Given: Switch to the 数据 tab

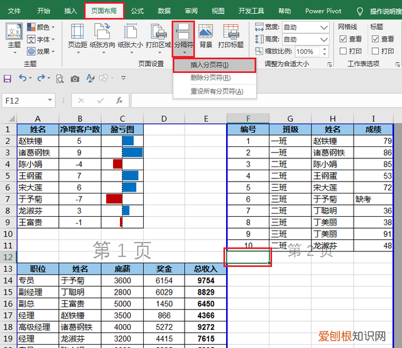Looking at the screenshot, I should click(x=165, y=11).
